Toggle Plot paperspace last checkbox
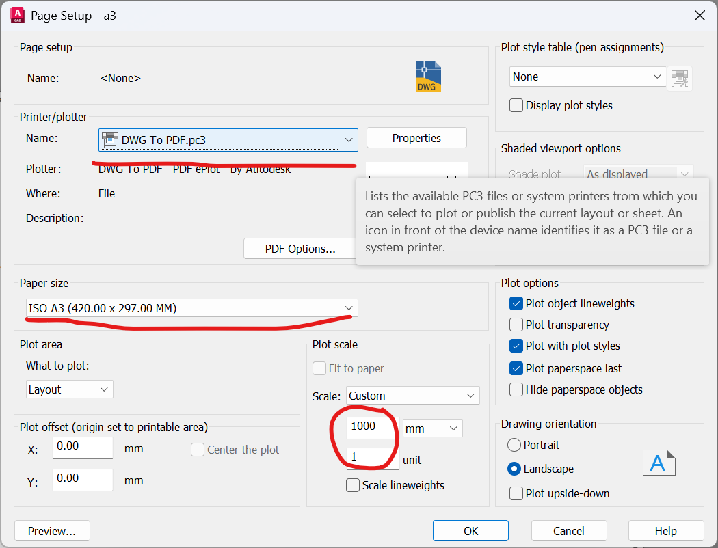The image size is (718, 548). tap(516, 368)
